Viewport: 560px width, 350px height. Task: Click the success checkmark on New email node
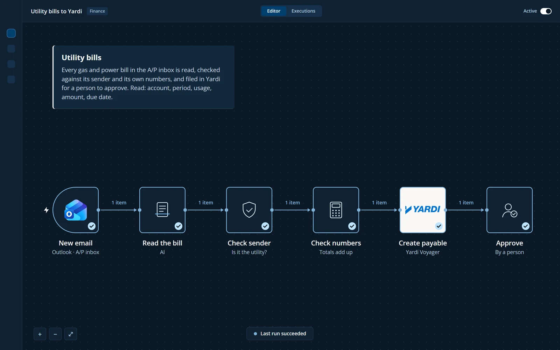click(x=92, y=226)
